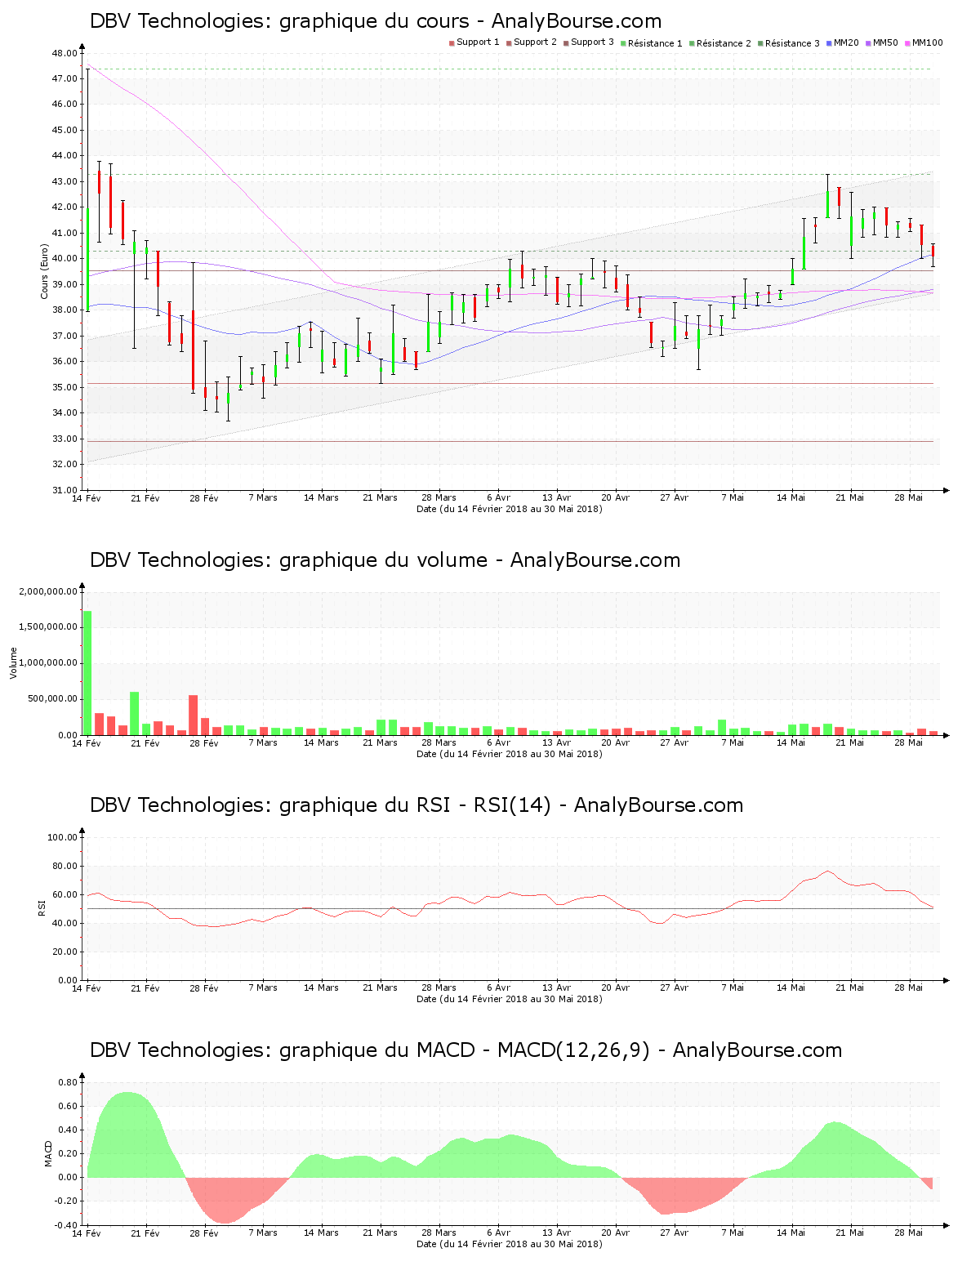Viewport: 980px width, 1266px height.
Task: Click '21 Mai' on the RSI chart date axis
Action: [x=850, y=987]
